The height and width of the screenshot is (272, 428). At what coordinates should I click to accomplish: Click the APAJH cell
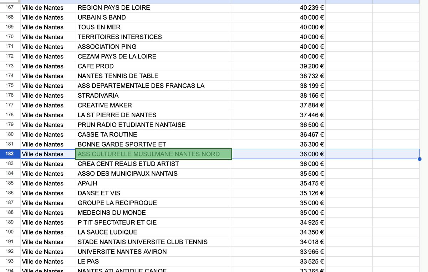coord(153,183)
